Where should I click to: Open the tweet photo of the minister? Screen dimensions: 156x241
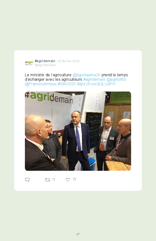click(x=78, y=131)
